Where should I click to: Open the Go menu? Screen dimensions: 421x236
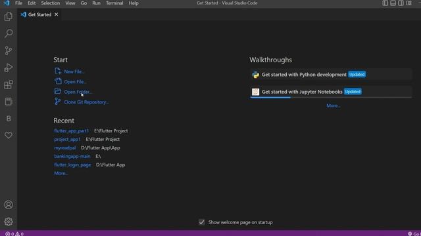[x=84, y=3]
